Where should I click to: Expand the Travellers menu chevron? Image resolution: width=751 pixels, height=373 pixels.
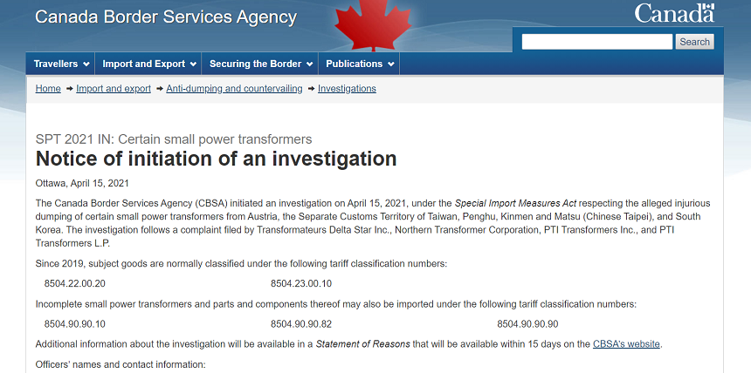click(x=86, y=64)
